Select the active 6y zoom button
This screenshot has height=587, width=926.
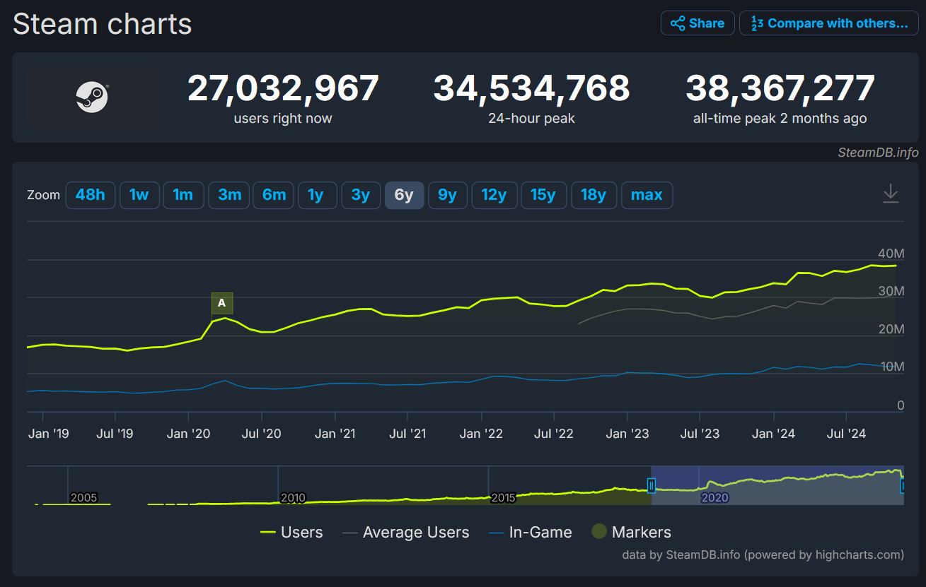[x=404, y=196]
